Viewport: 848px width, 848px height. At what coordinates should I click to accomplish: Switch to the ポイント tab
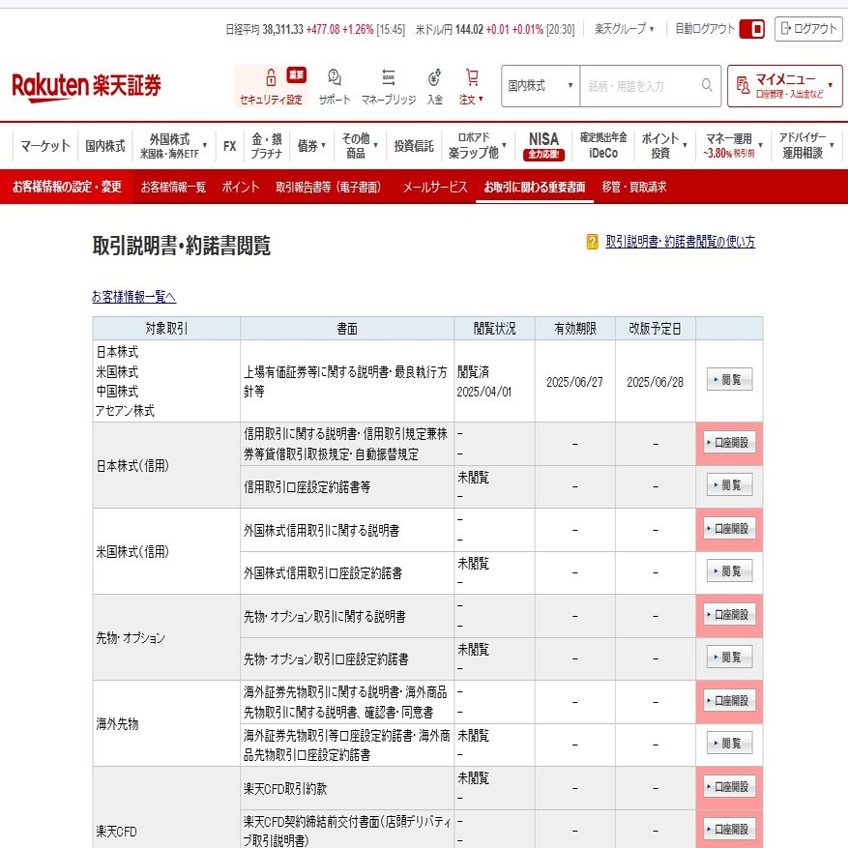pyautogui.click(x=240, y=187)
